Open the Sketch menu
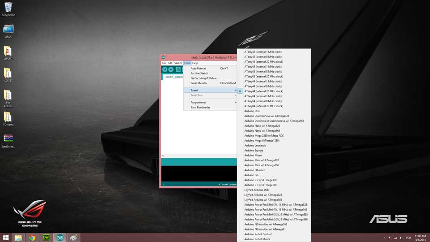This screenshot has width=430, height=242. pos(178,63)
